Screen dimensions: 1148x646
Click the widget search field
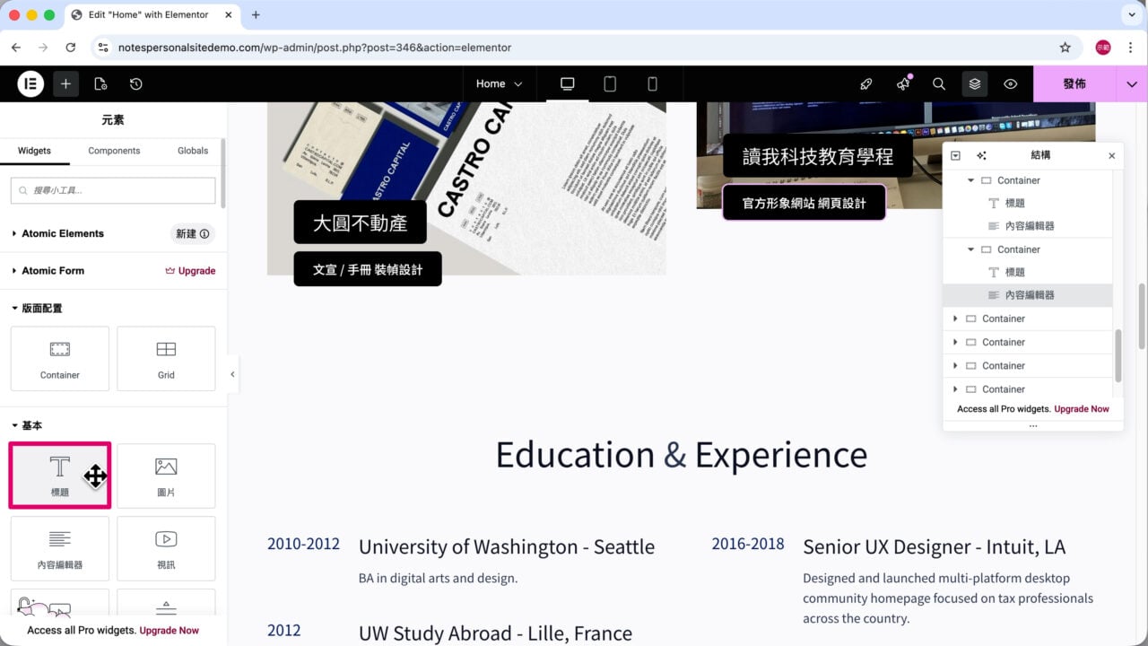pyautogui.click(x=113, y=190)
